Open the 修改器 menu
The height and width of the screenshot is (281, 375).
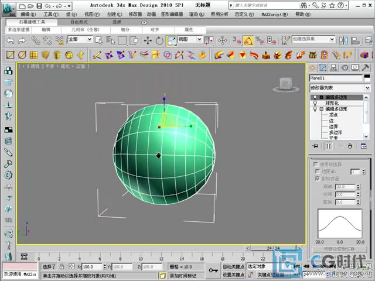135,14
